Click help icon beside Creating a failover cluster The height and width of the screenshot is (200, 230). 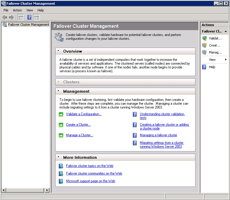135,125
